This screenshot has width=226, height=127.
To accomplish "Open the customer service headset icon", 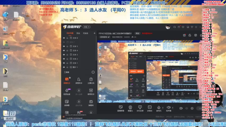I will (175, 27).
